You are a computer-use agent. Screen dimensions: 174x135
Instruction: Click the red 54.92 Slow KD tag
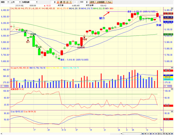tap(168, 119)
